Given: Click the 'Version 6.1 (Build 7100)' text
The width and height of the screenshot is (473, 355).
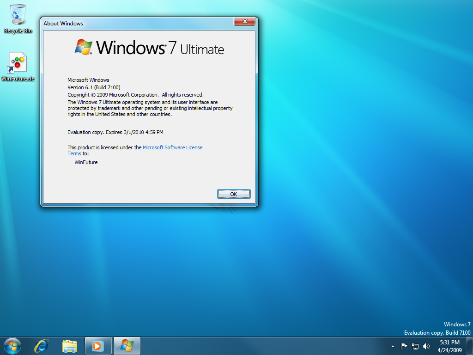Looking at the screenshot, I should 94,87.
